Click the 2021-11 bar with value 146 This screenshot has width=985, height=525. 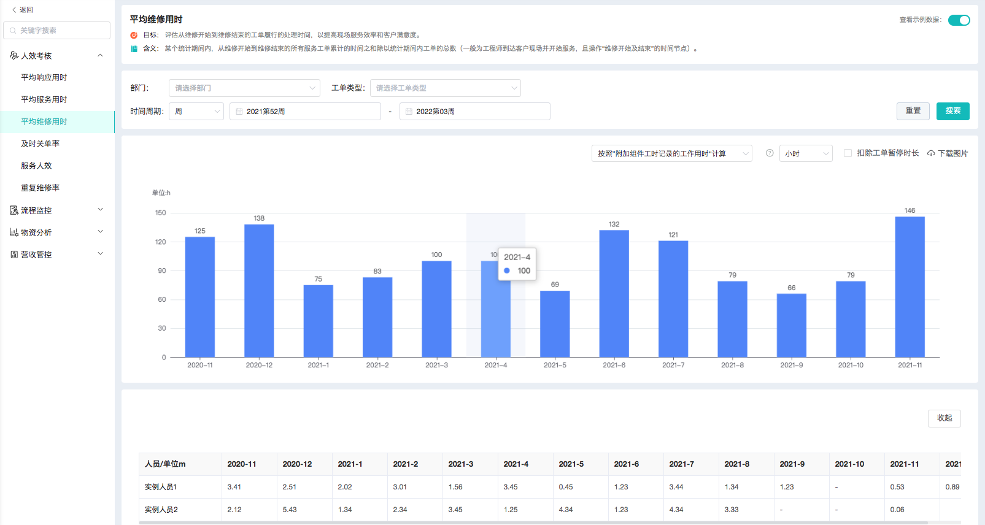pyautogui.click(x=910, y=287)
